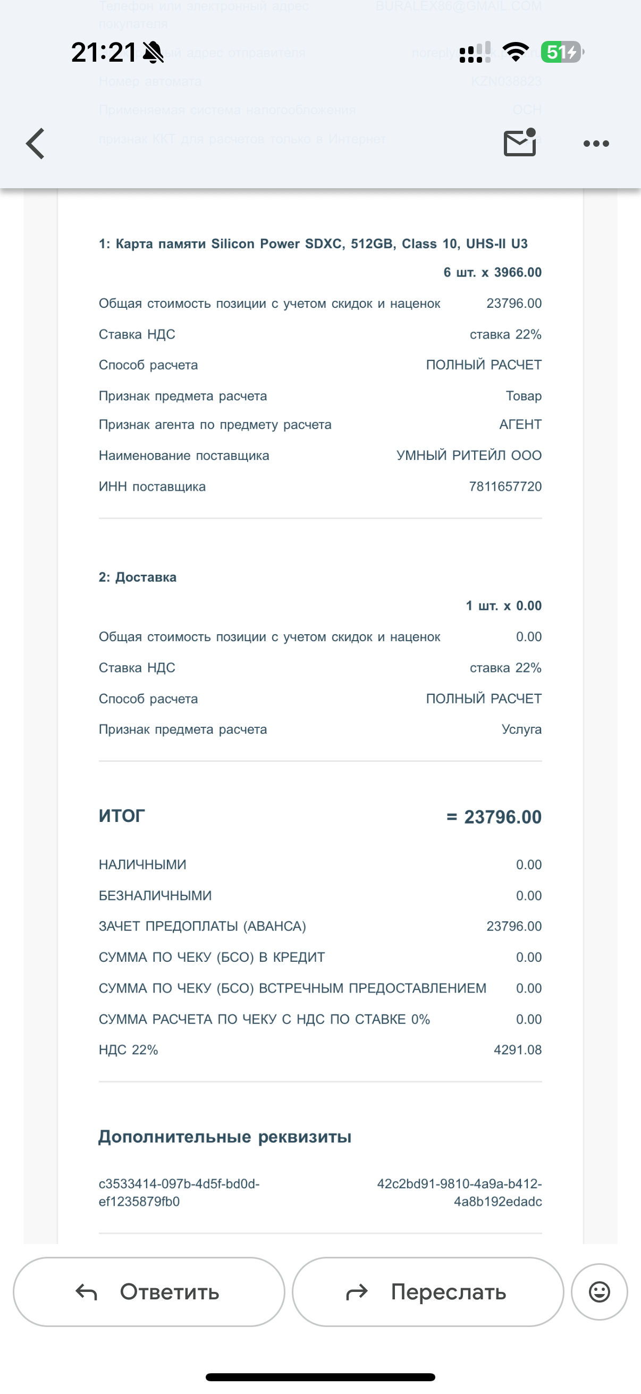Tap the silent mode bell icon
The image size is (641, 1394).
click(153, 53)
